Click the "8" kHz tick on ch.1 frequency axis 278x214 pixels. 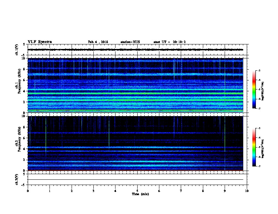click(25, 69)
